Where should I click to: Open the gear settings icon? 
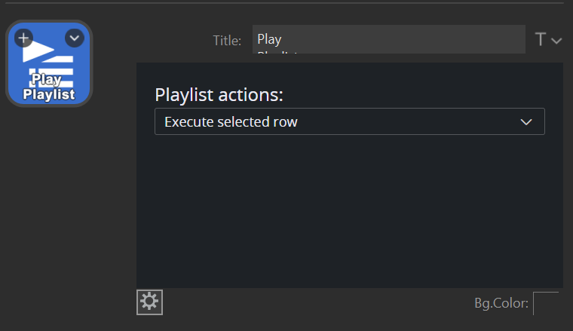point(149,302)
